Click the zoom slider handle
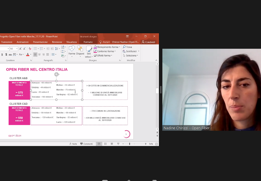 click(x=130, y=144)
